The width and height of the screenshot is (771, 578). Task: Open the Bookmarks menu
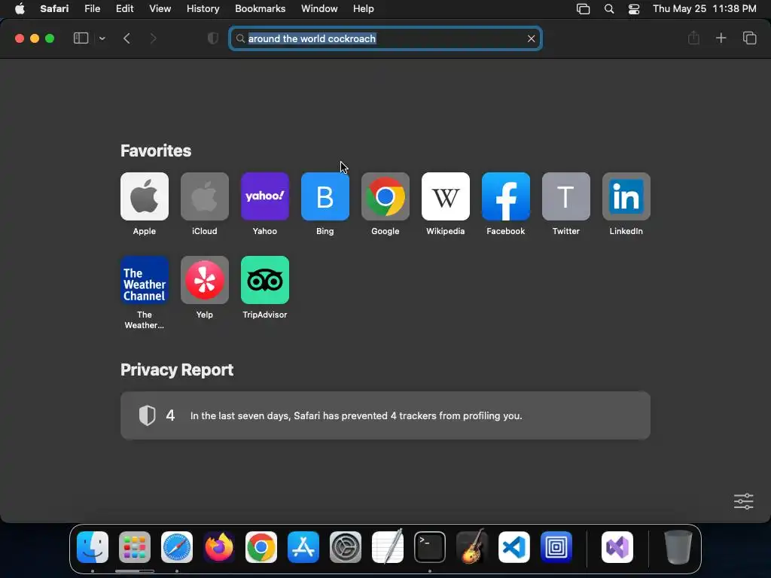pyautogui.click(x=260, y=9)
